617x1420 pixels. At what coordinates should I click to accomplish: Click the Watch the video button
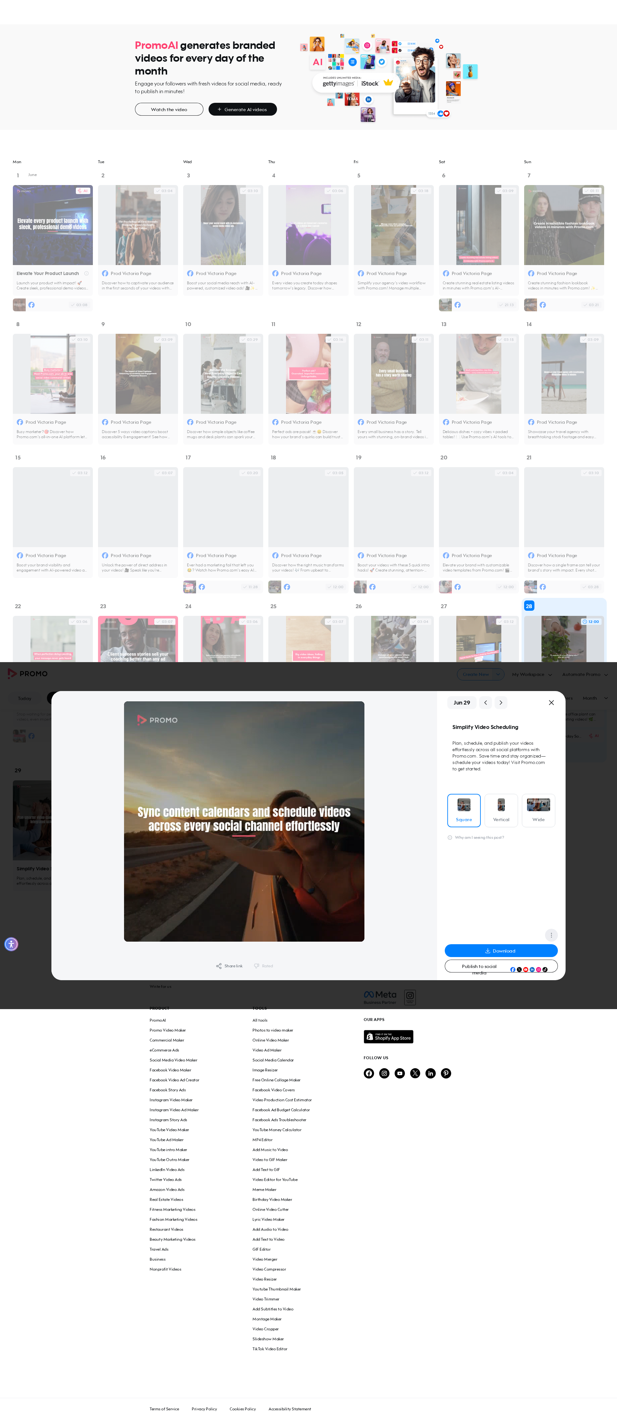169,110
